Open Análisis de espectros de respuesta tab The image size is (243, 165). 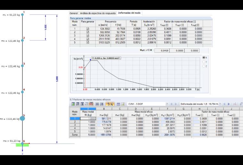[98, 13]
